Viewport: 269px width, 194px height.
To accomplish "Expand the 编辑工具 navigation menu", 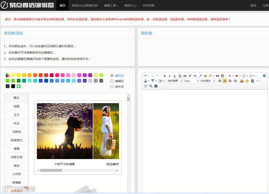I will pyautogui.click(x=111, y=5).
